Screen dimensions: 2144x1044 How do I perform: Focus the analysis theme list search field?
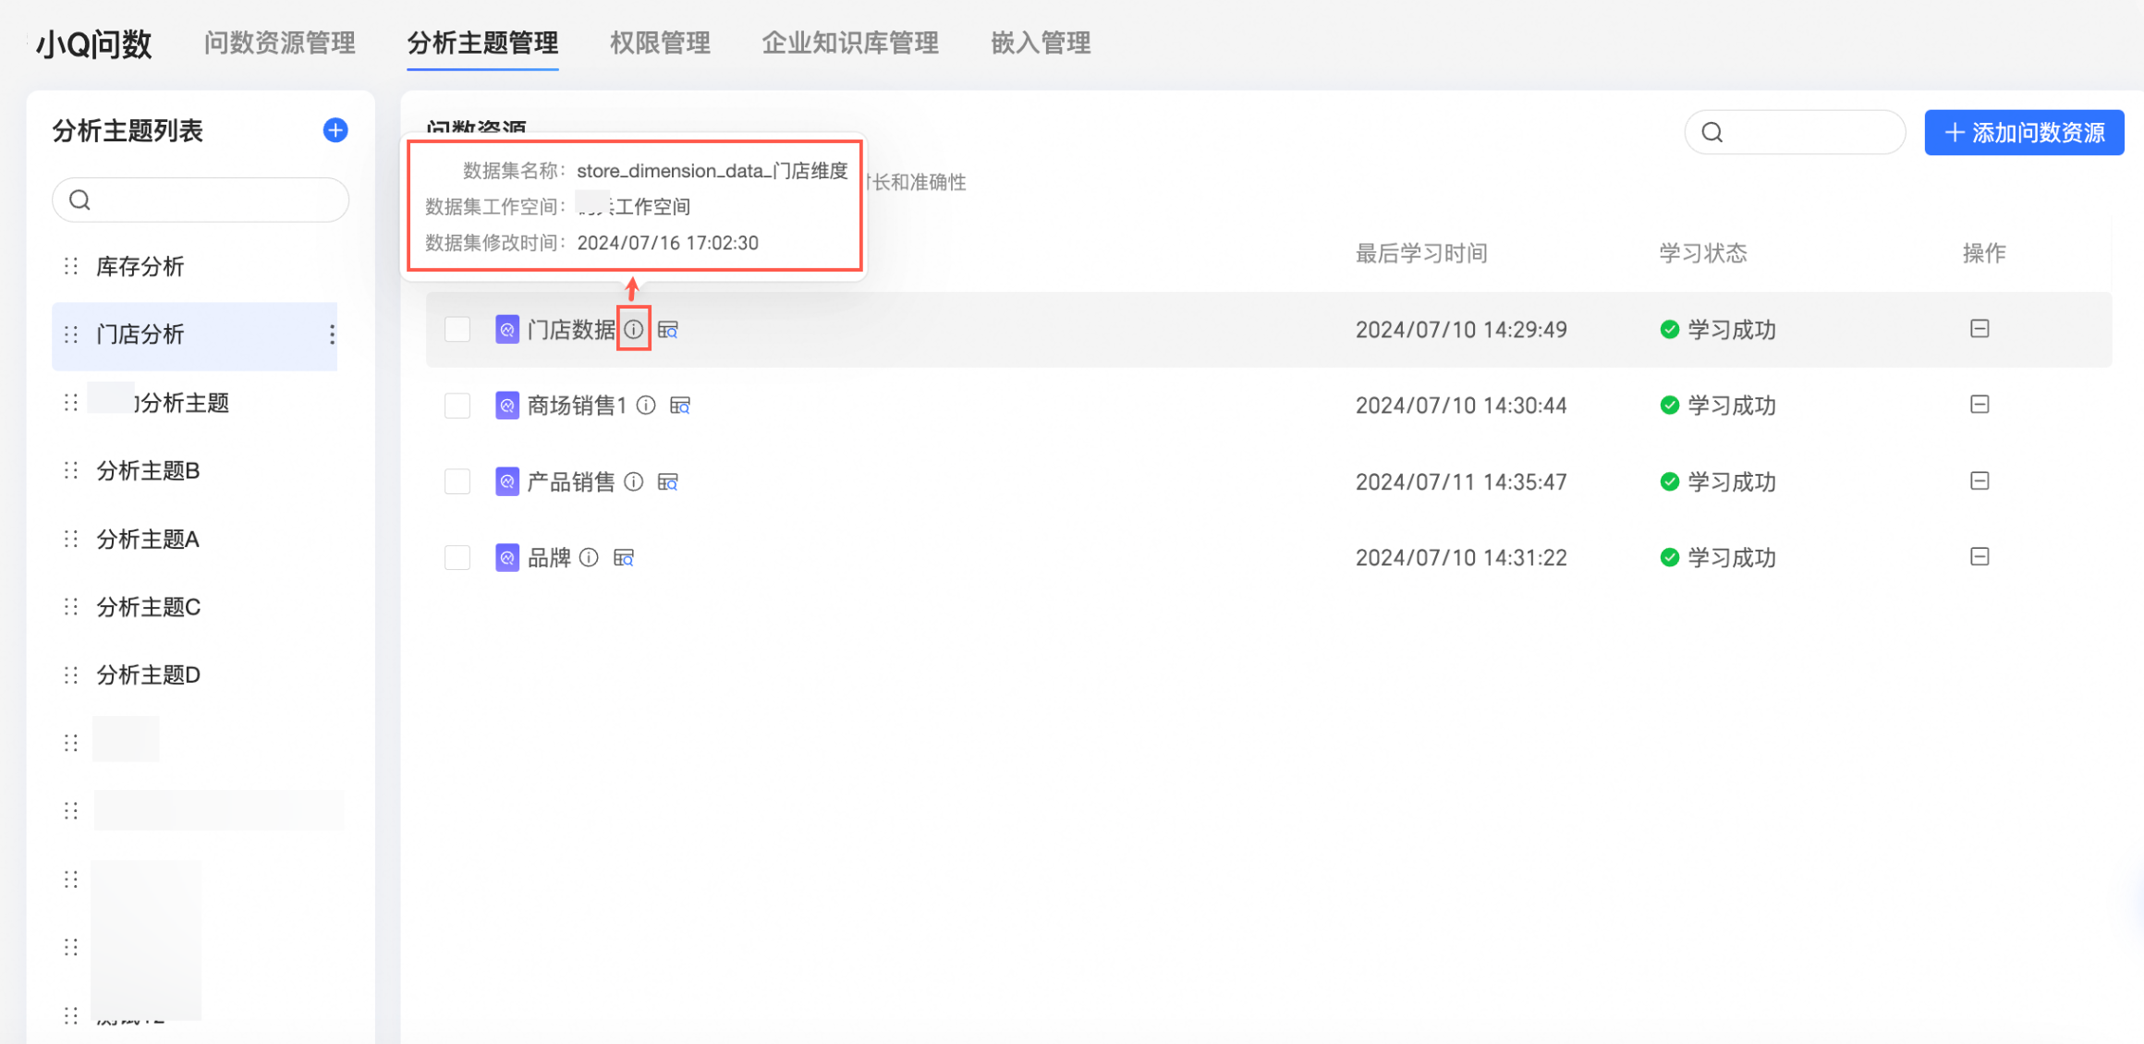click(201, 200)
